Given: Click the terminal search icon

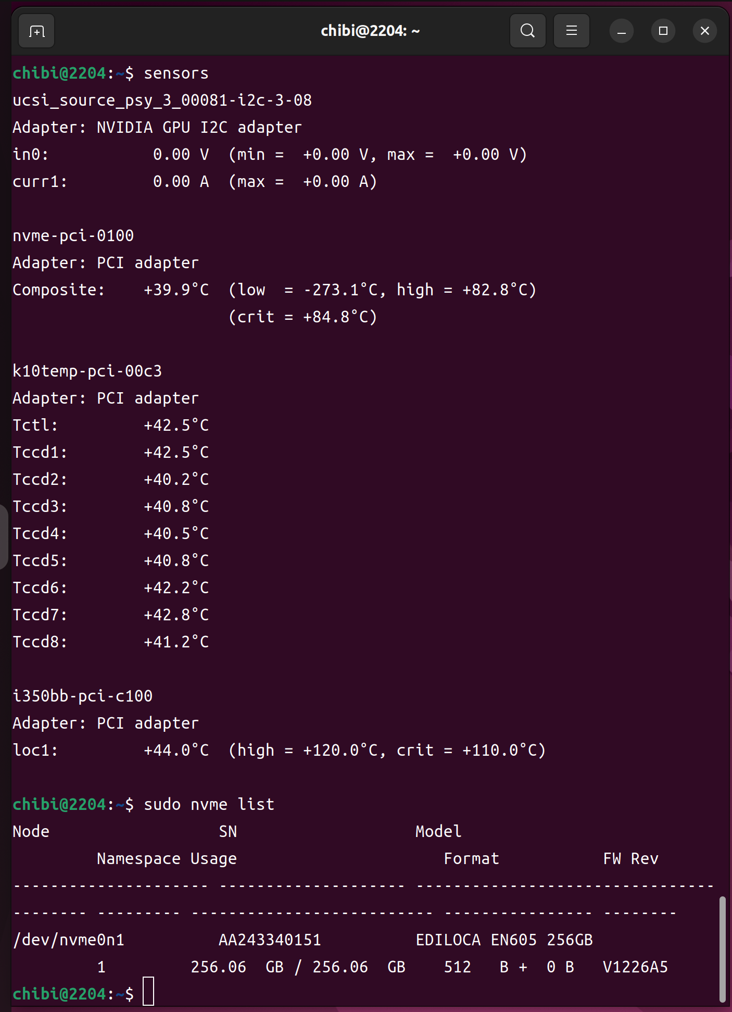Looking at the screenshot, I should 527,31.
